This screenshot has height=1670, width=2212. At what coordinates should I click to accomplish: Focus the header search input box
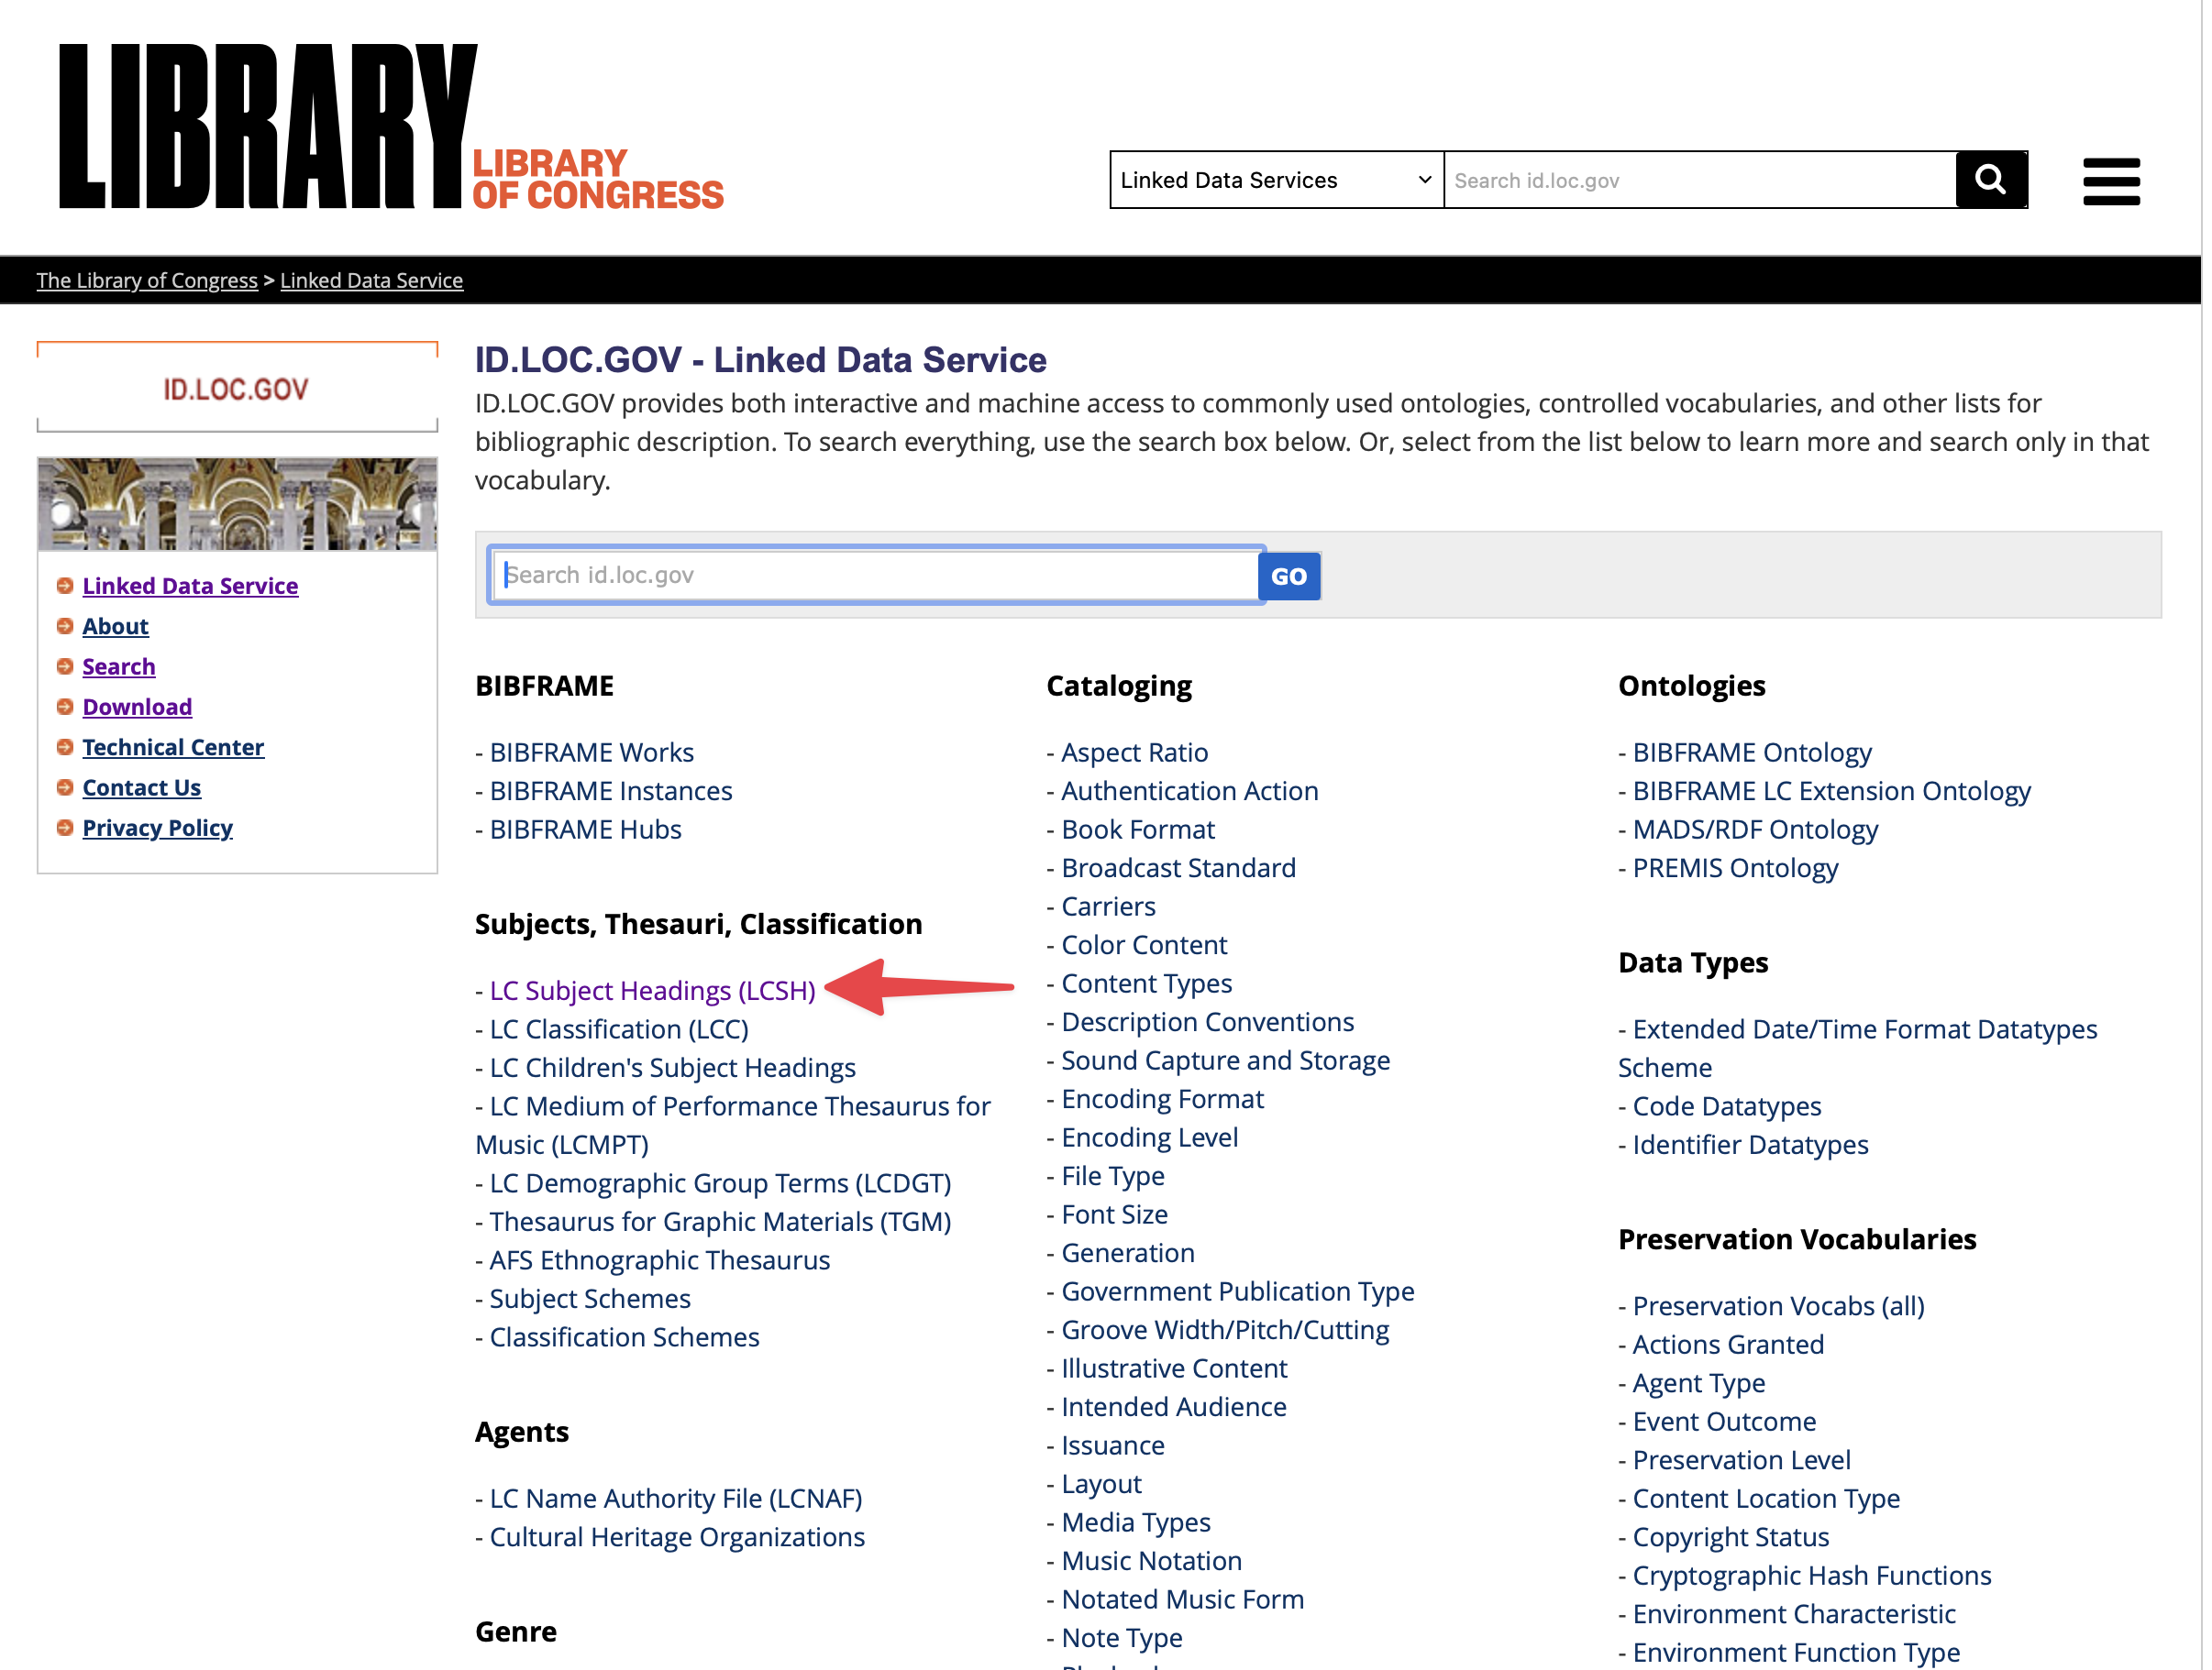(1698, 180)
